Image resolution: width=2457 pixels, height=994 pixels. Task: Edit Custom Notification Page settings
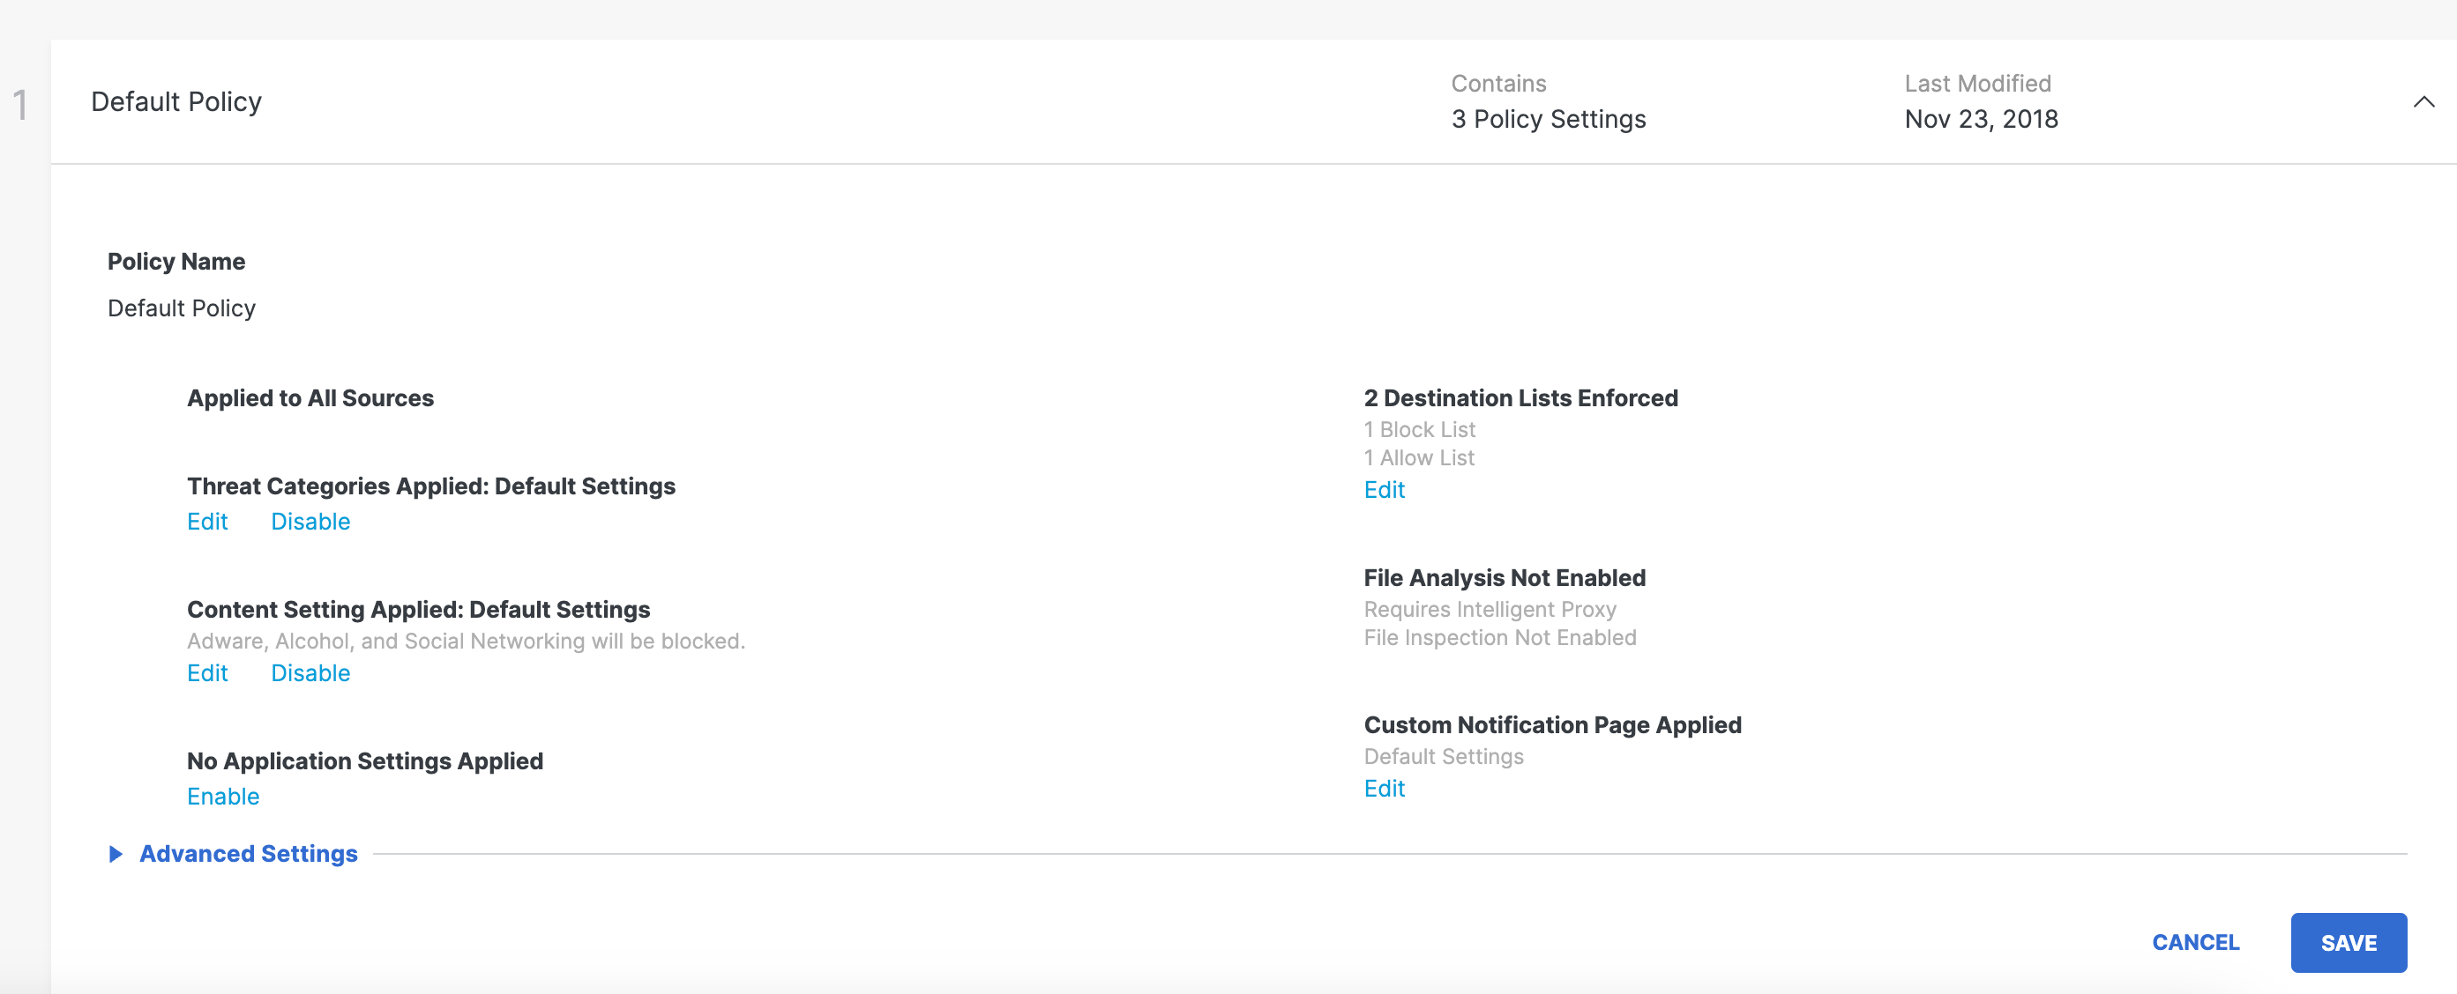(1383, 788)
